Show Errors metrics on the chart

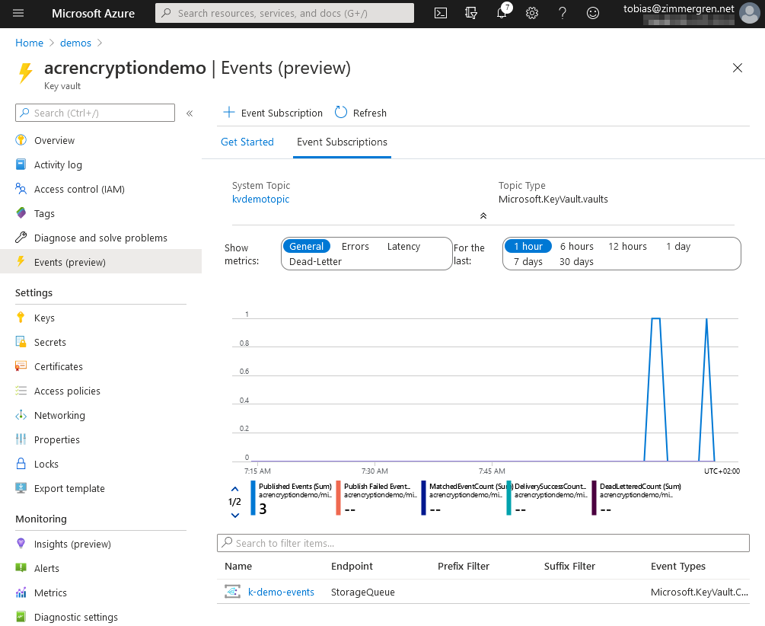pos(355,246)
